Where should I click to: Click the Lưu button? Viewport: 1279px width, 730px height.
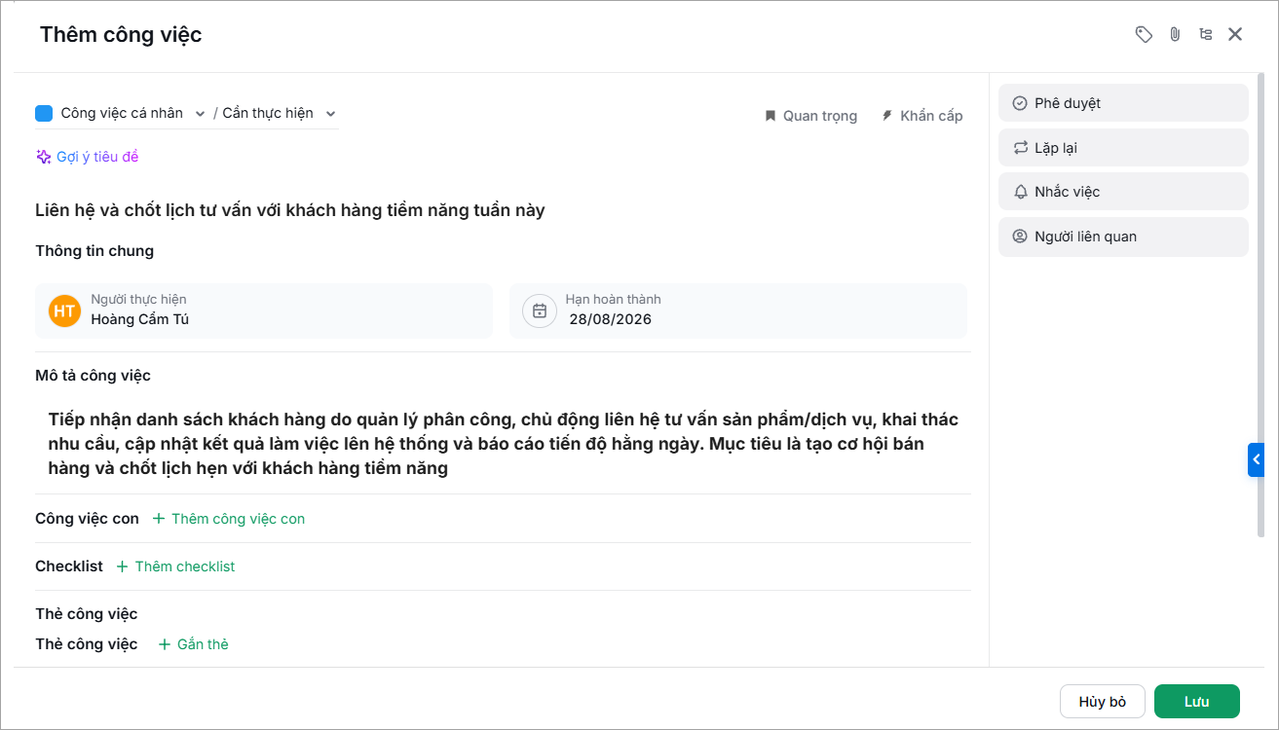pos(1197,702)
